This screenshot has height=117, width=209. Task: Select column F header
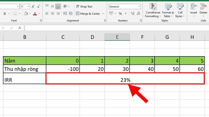coord(142,37)
